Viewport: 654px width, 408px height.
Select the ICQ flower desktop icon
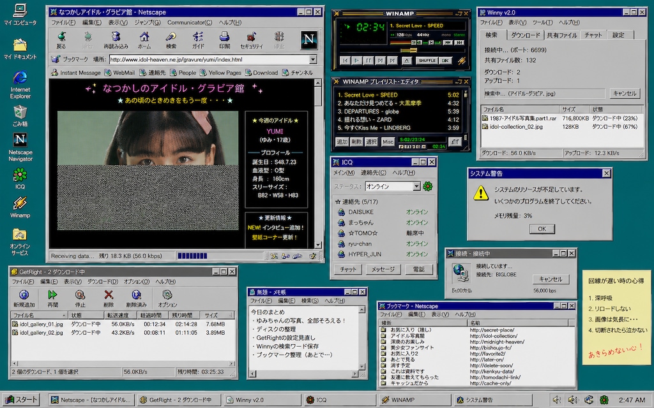click(20, 175)
